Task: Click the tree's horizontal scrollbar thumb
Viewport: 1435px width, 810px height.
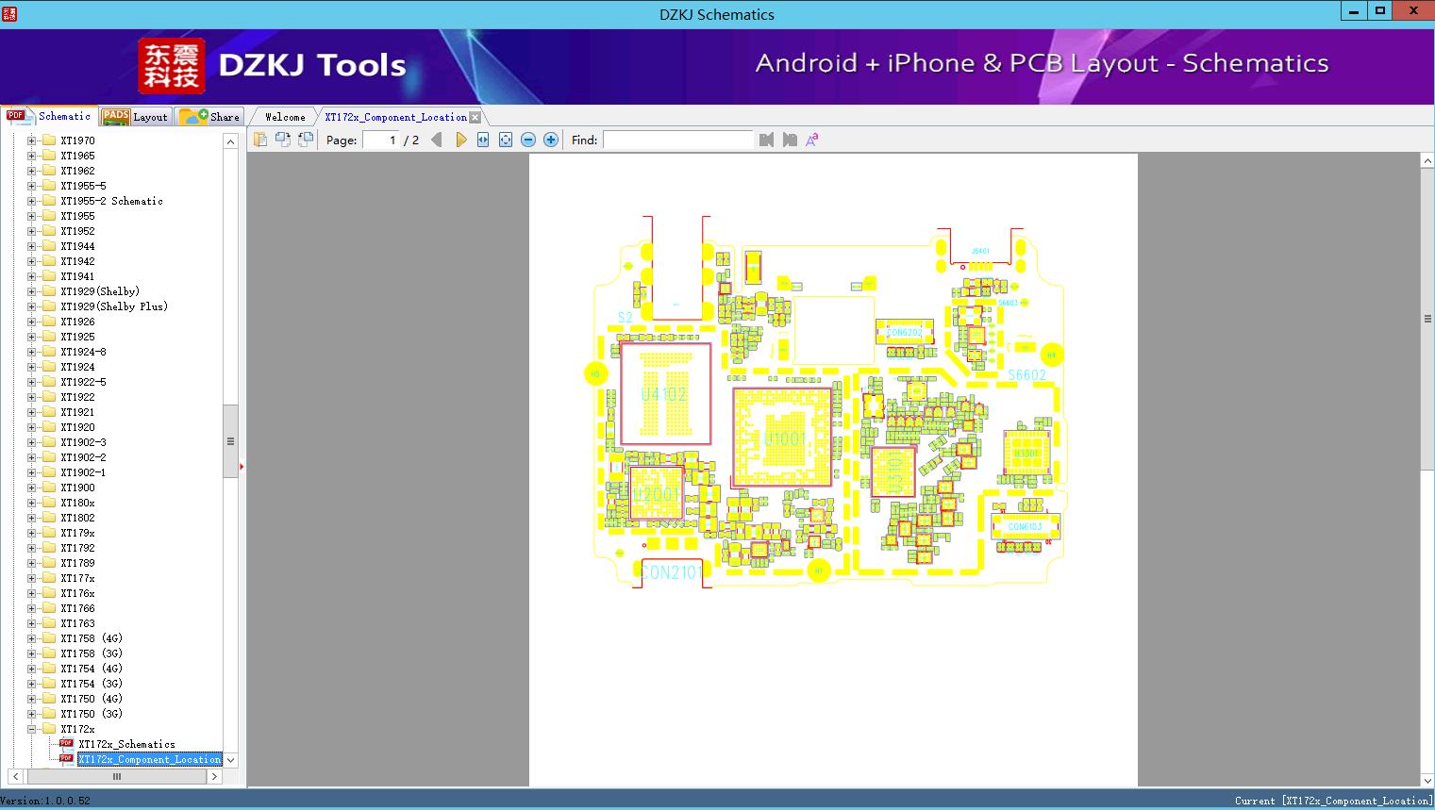Action: (117, 777)
